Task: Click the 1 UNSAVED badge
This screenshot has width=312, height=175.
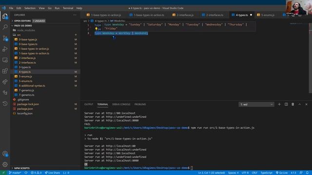Action: tap(39, 21)
